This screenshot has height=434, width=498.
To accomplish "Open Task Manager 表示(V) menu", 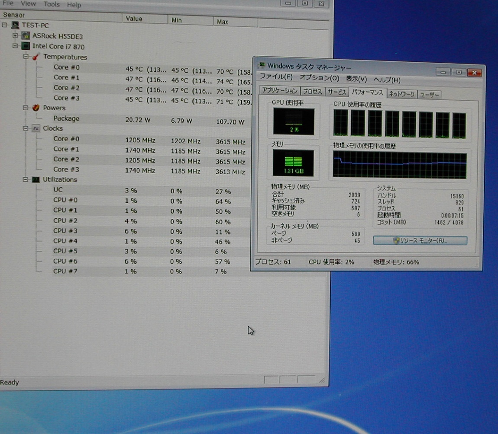I will click(356, 79).
